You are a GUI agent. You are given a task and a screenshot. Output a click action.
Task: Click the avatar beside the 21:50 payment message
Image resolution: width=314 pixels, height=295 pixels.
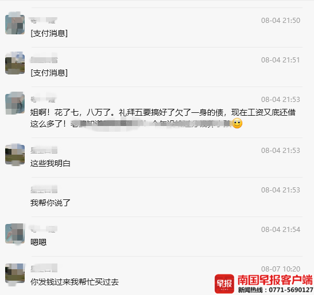(x=15, y=24)
